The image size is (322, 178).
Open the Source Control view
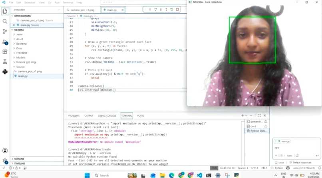[x=5, y=31]
